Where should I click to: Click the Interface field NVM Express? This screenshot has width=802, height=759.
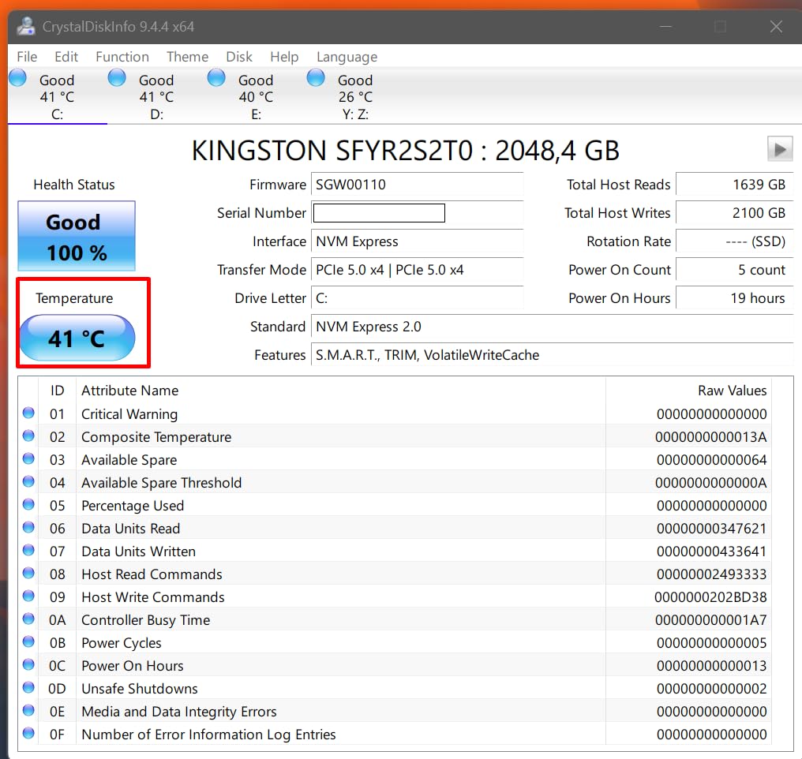[x=417, y=241]
